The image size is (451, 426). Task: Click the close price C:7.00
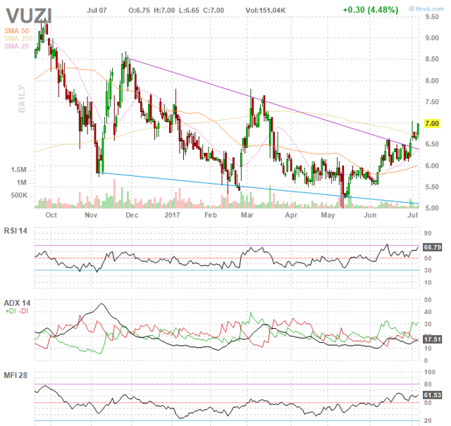tap(214, 11)
